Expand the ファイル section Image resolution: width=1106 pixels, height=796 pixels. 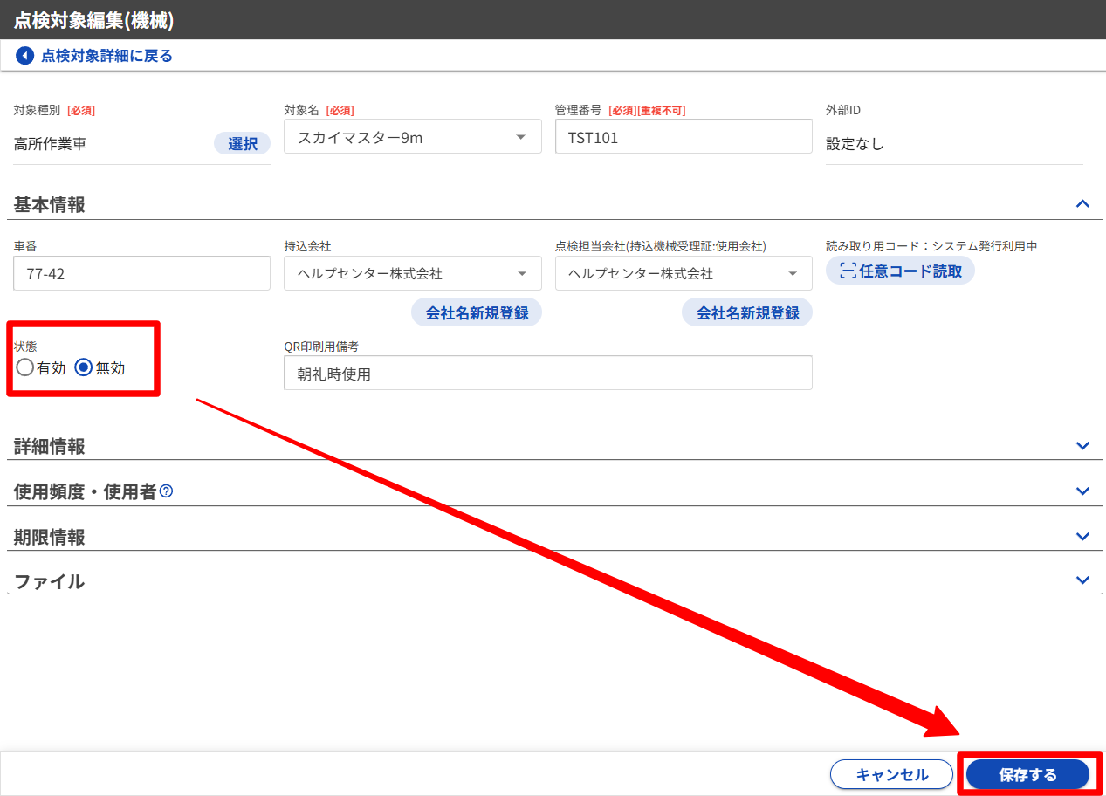coord(1082,580)
